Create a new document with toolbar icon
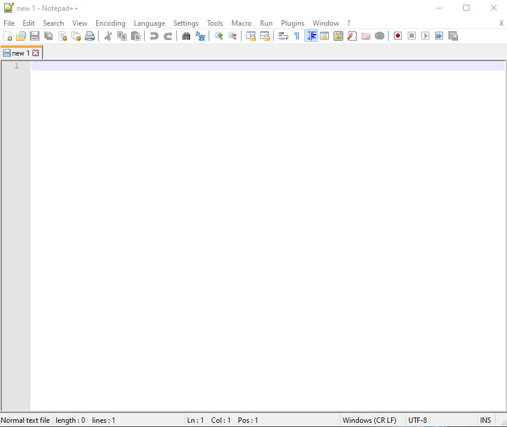The height and width of the screenshot is (427, 507). (x=7, y=36)
